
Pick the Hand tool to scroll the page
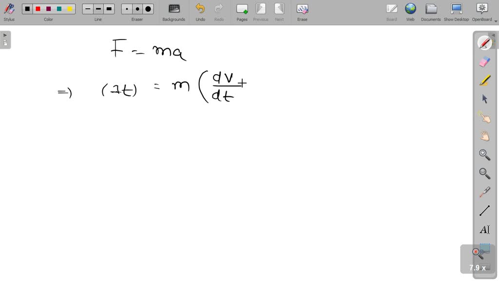click(x=484, y=136)
